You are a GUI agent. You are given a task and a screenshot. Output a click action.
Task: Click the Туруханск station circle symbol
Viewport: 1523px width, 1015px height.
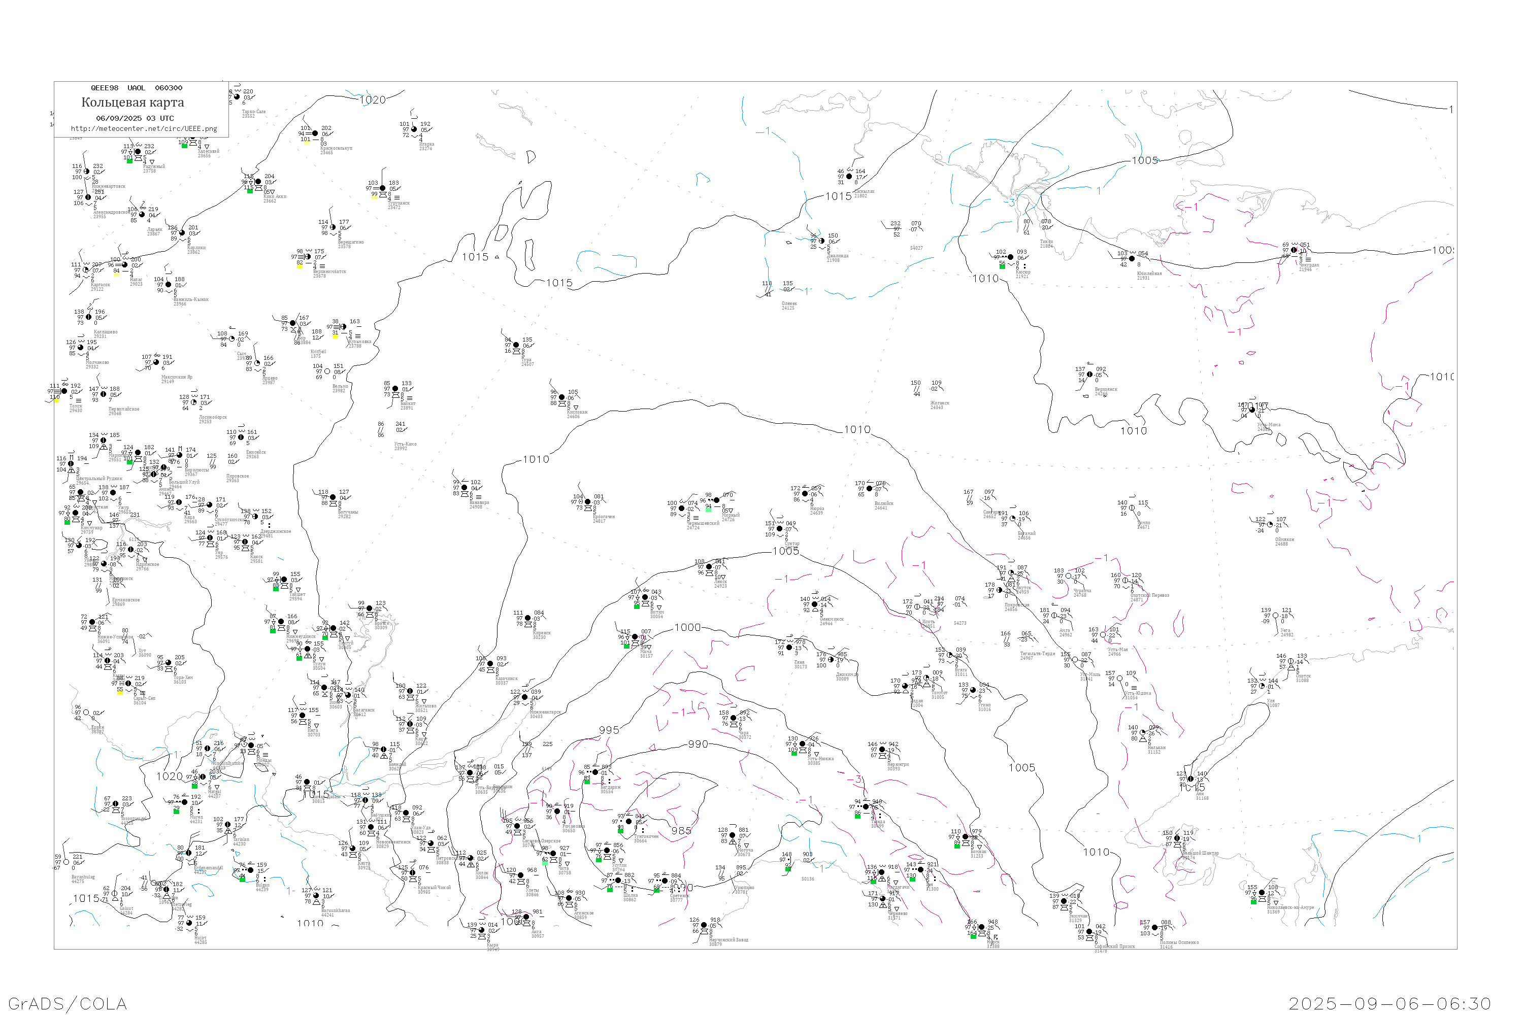(x=383, y=188)
